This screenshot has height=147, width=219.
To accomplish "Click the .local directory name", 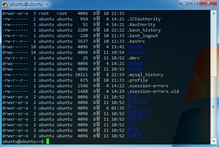I will click(x=135, y=69).
